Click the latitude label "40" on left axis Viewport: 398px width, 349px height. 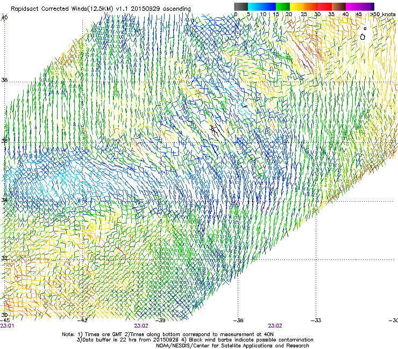click(x=4, y=18)
